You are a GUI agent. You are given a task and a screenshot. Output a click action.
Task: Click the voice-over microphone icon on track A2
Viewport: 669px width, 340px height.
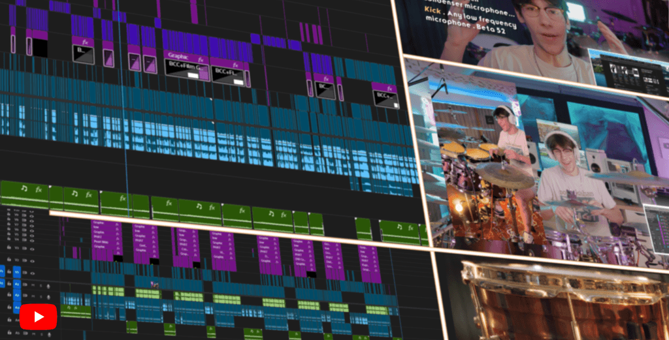[48, 297]
